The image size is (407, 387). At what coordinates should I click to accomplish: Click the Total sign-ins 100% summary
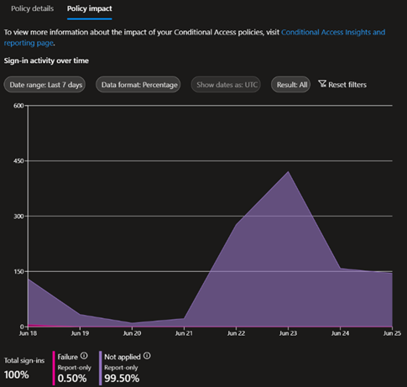[x=24, y=369]
